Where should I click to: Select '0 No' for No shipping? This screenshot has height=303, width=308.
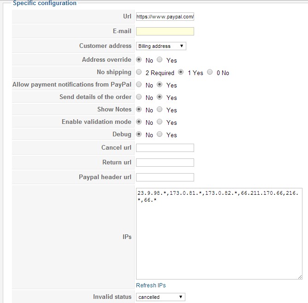point(210,72)
